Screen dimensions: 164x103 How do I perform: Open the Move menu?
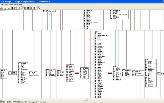(x=16, y=5)
